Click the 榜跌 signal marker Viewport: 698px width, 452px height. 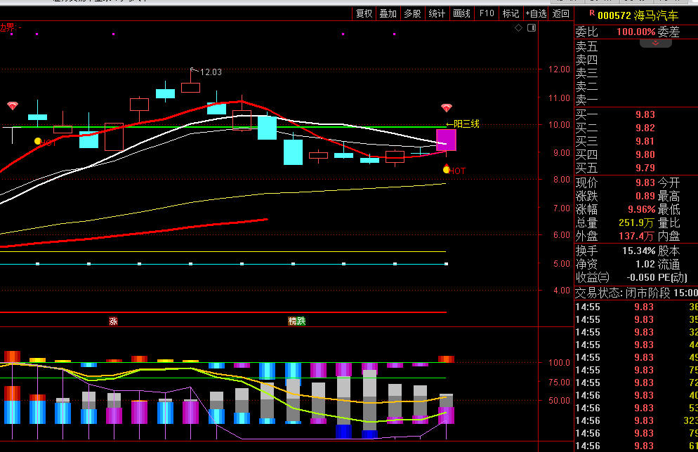pyautogui.click(x=297, y=321)
